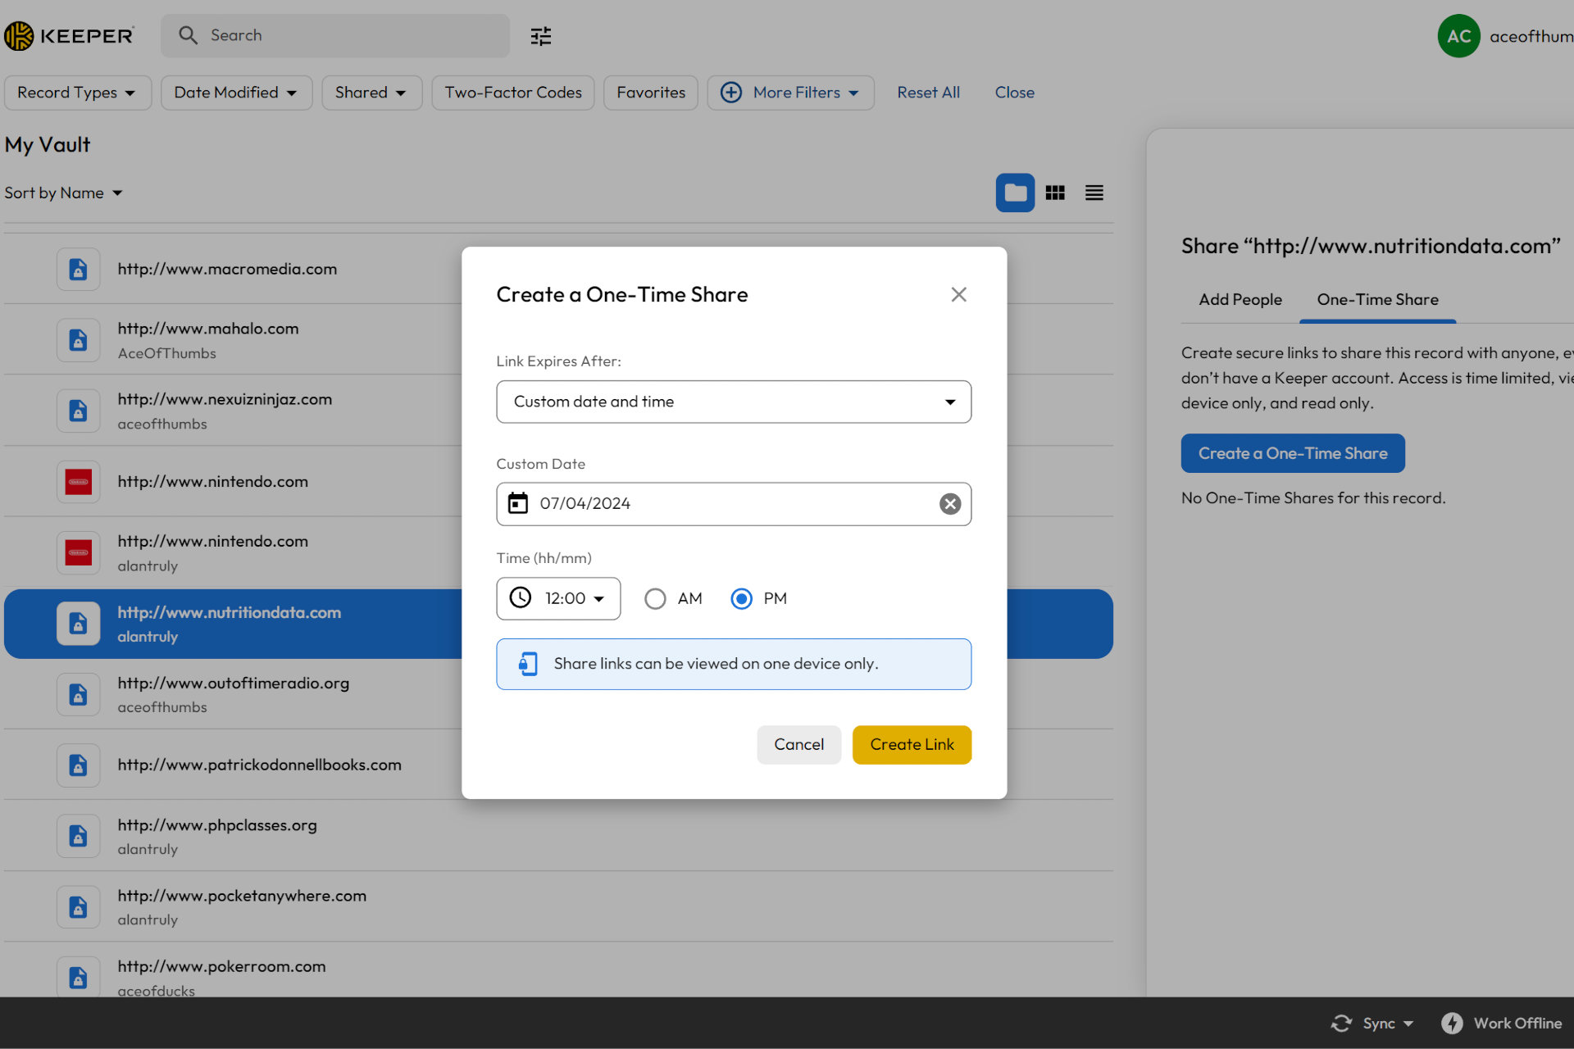
Task: Toggle the Two-Factor Codes filter
Action: tap(513, 93)
